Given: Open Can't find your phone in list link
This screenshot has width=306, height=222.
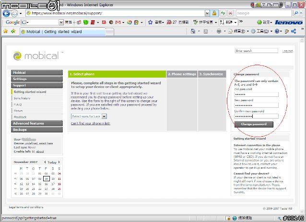Looking at the screenshot, I should pyautogui.click(x=91, y=123).
